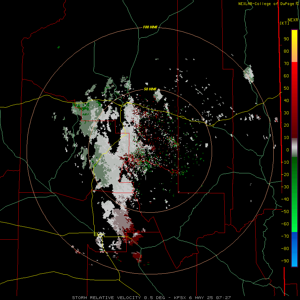Viewport: 300px width, 300px height.
Task: Click the 0.5 DEG elevation text
Action: (x=154, y=298)
